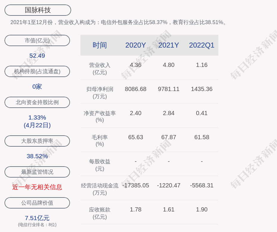Click the 经营活动现金流(万元) row label
The height and width of the screenshot is (232, 277).
tap(100, 189)
